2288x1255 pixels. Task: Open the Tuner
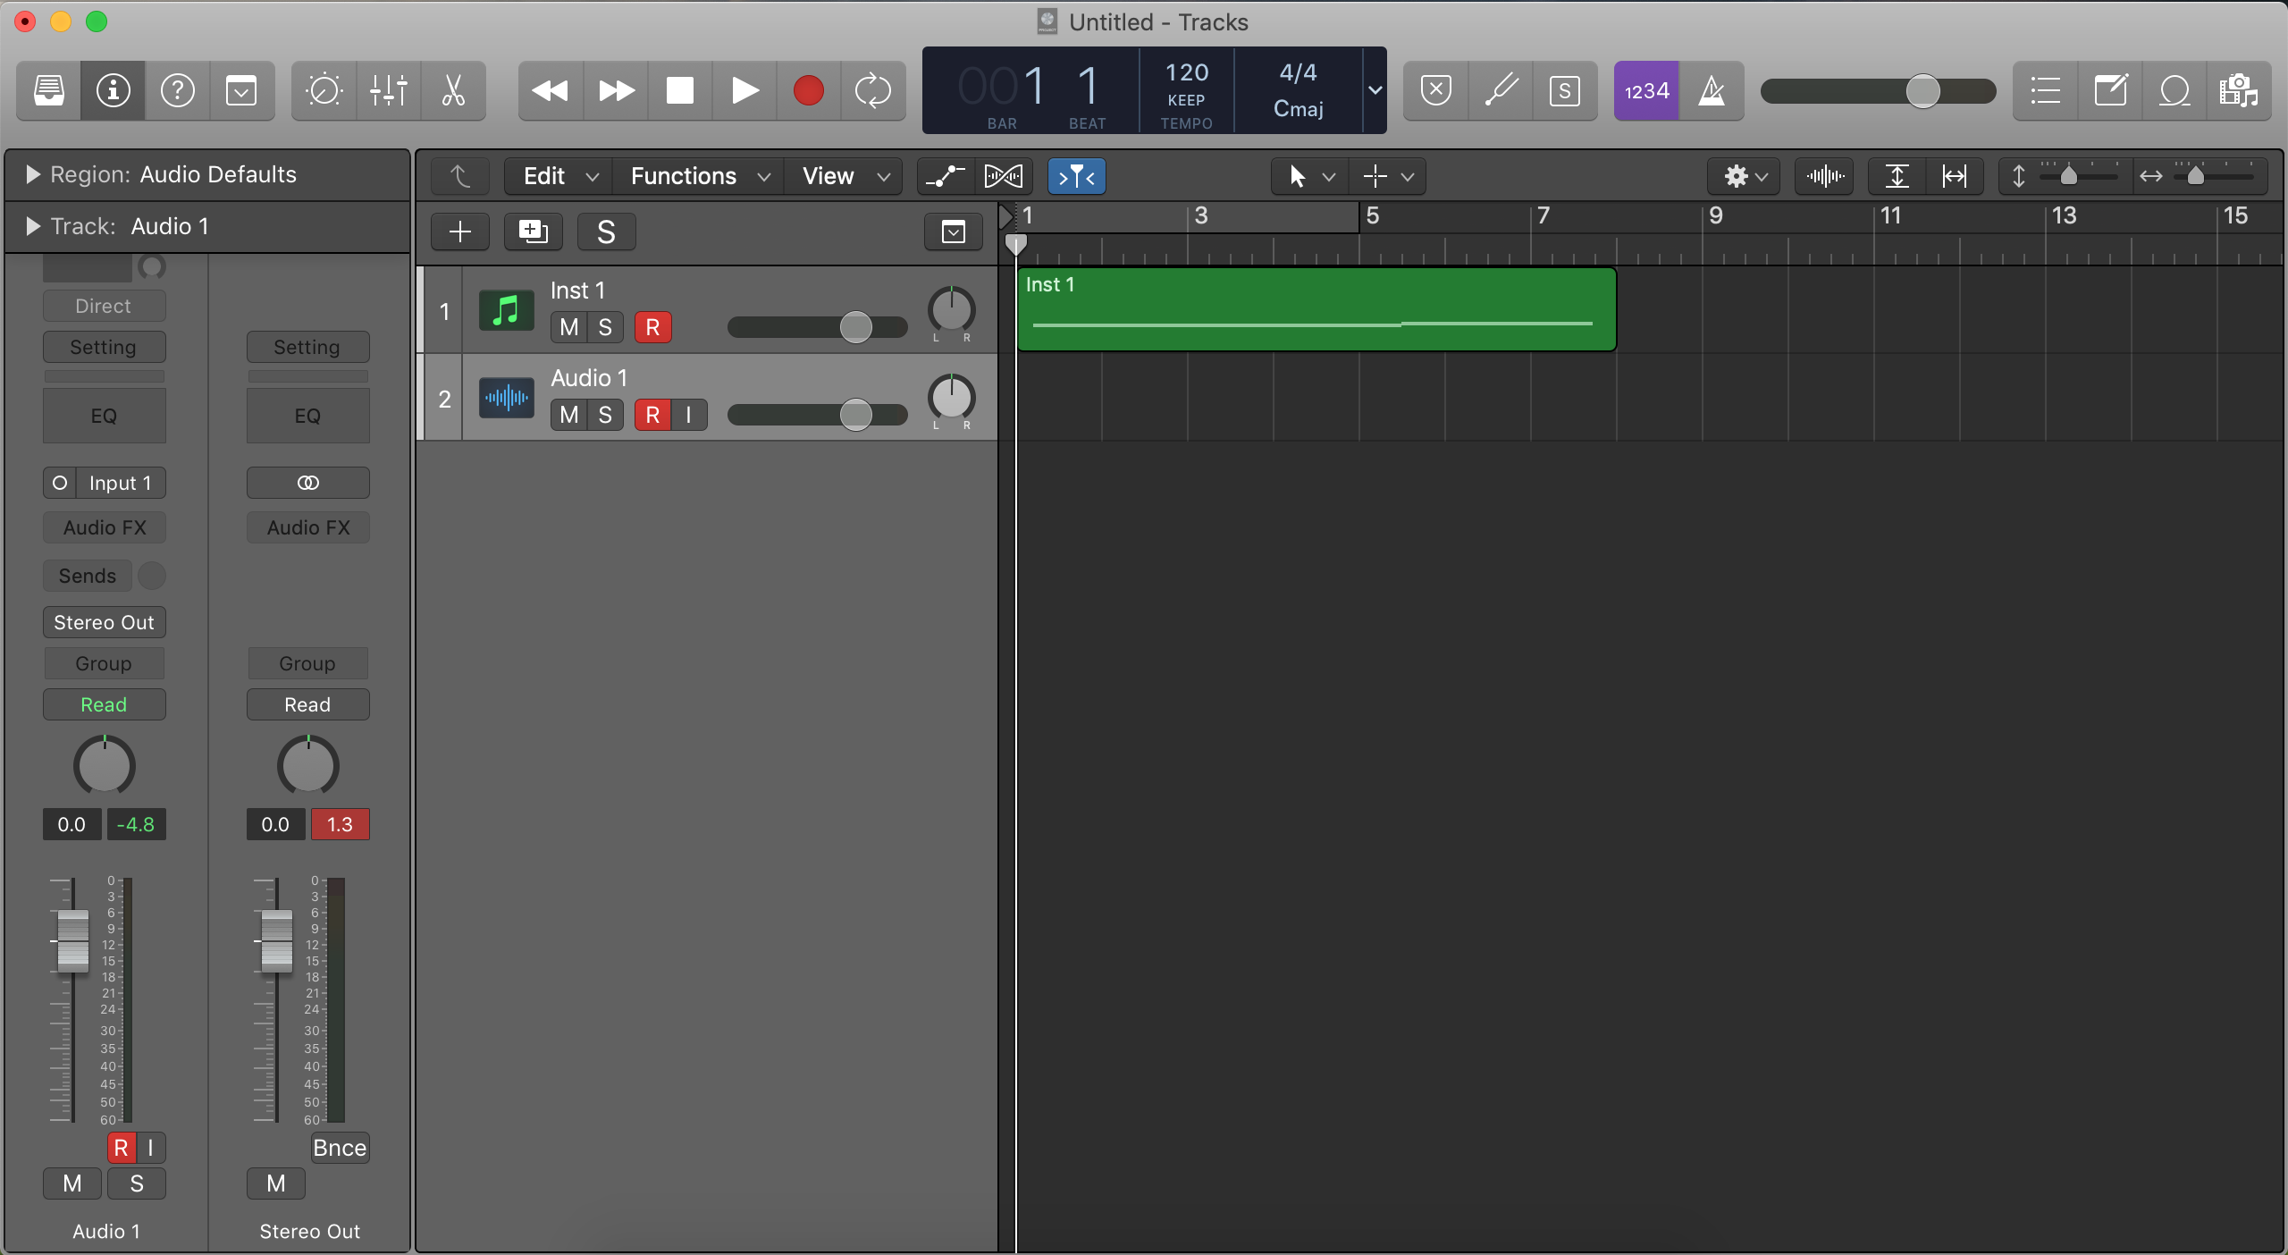pyautogui.click(x=1501, y=90)
